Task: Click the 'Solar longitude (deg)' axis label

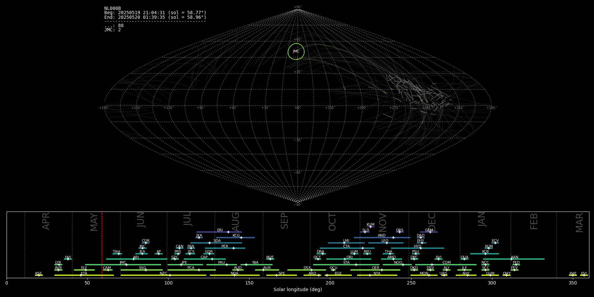Action: click(298, 289)
